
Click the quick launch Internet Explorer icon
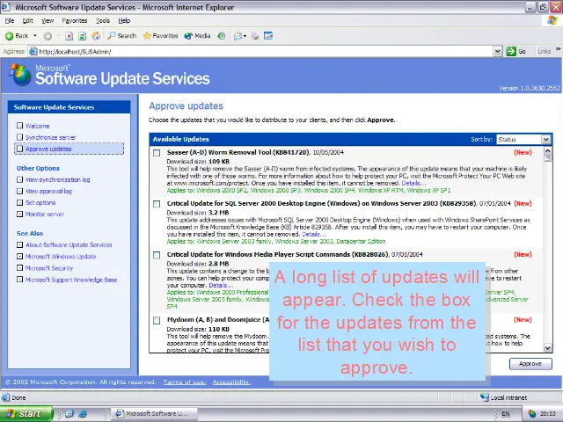(83, 414)
